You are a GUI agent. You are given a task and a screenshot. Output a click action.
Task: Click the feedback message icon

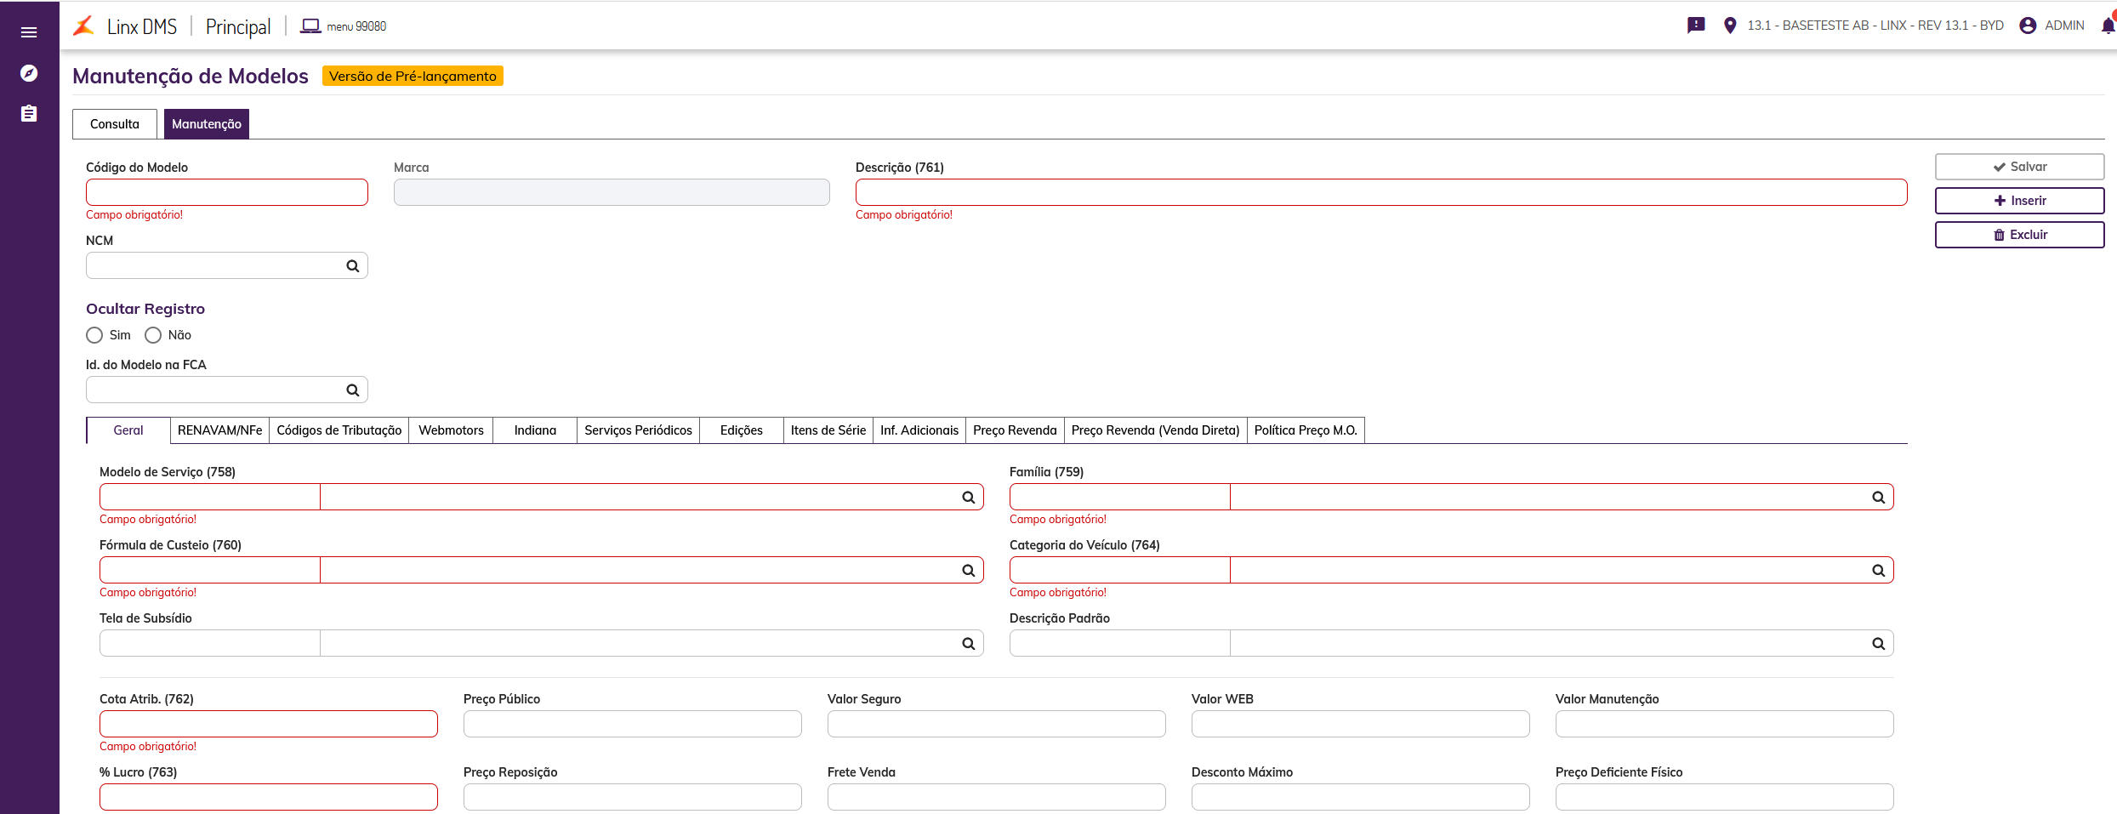pos(1696,26)
